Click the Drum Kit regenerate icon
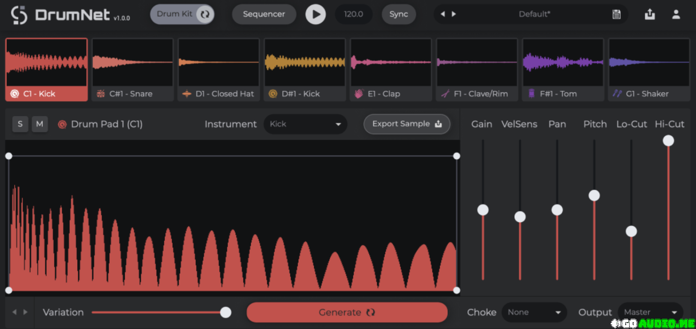 [205, 14]
